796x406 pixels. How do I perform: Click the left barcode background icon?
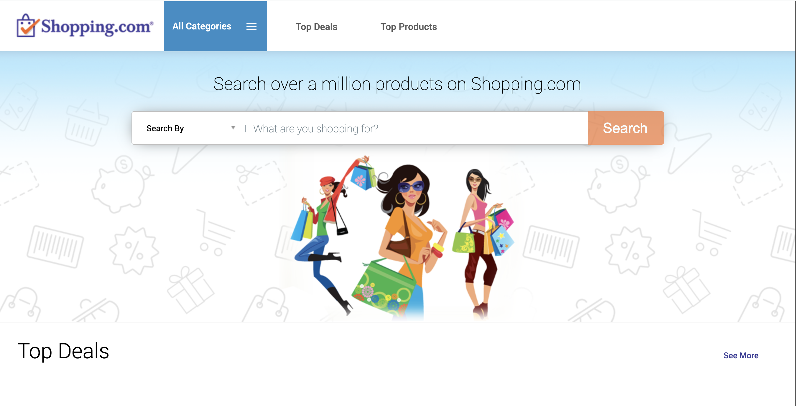pos(55,247)
